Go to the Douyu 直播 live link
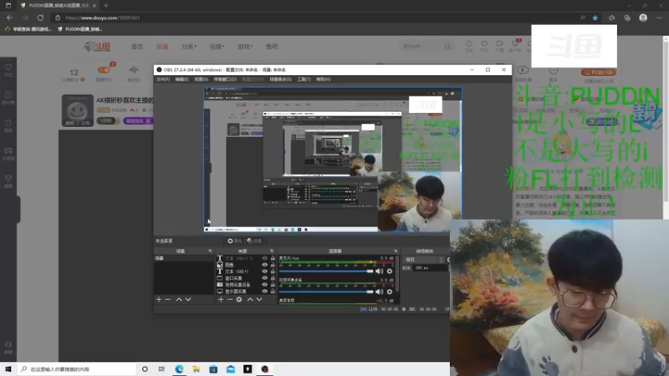The image size is (669, 376). click(162, 47)
